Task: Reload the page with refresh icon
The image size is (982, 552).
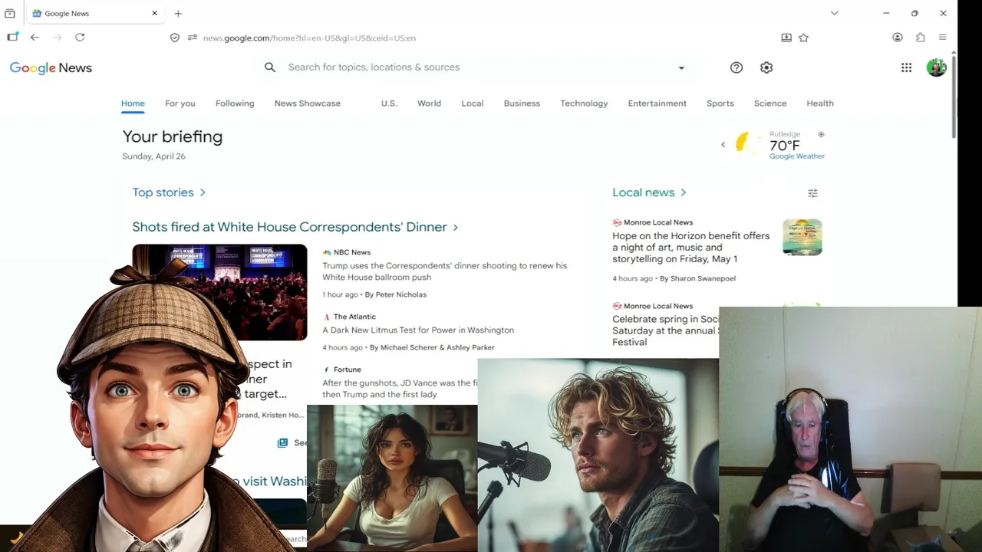Action: point(80,37)
